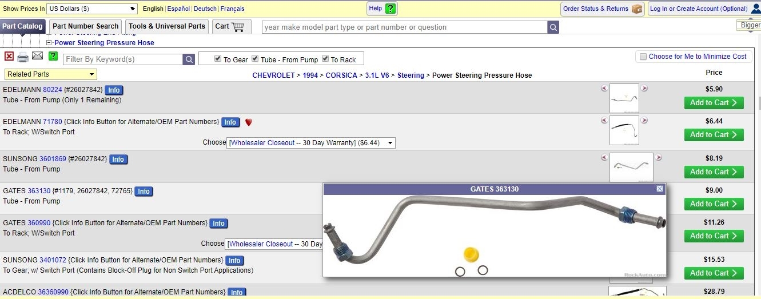Add the $11.26 Gates 360990 to cart
The width and height of the screenshot is (761, 299).
click(x=714, y=236)
